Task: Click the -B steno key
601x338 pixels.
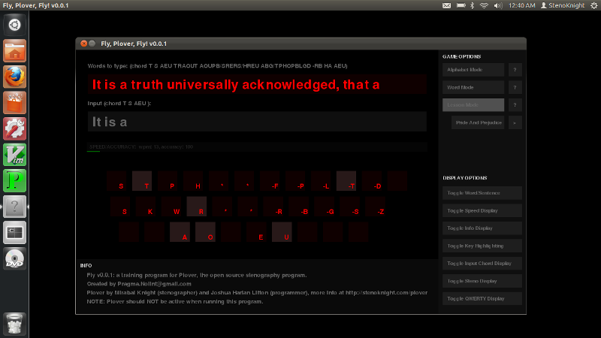Action: coord(299,207)
